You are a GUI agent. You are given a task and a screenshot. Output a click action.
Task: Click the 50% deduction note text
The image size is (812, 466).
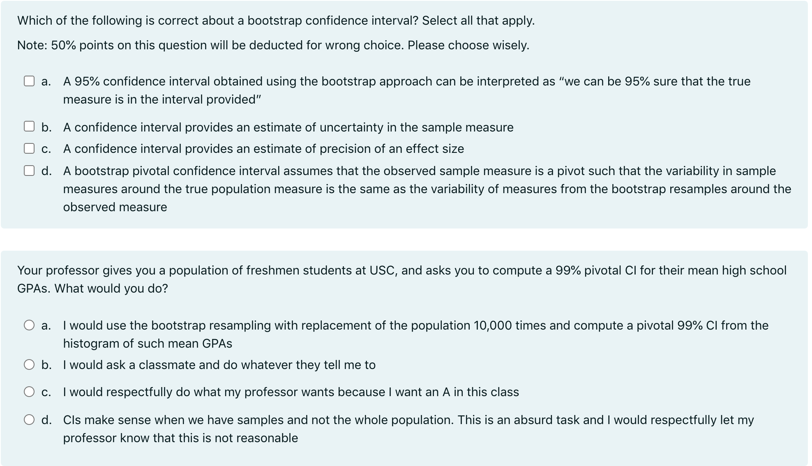pyautogui.click(x=273, y=45)
